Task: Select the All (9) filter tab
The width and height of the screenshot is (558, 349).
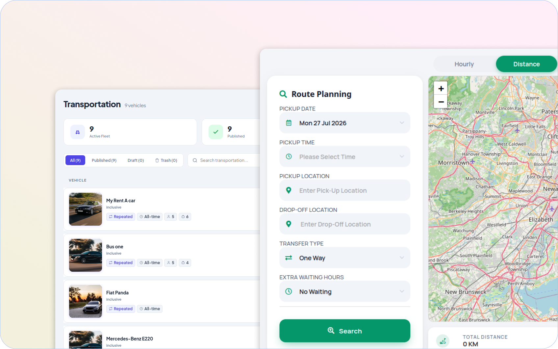Action: pyautogui.click(x=75, y=161)
